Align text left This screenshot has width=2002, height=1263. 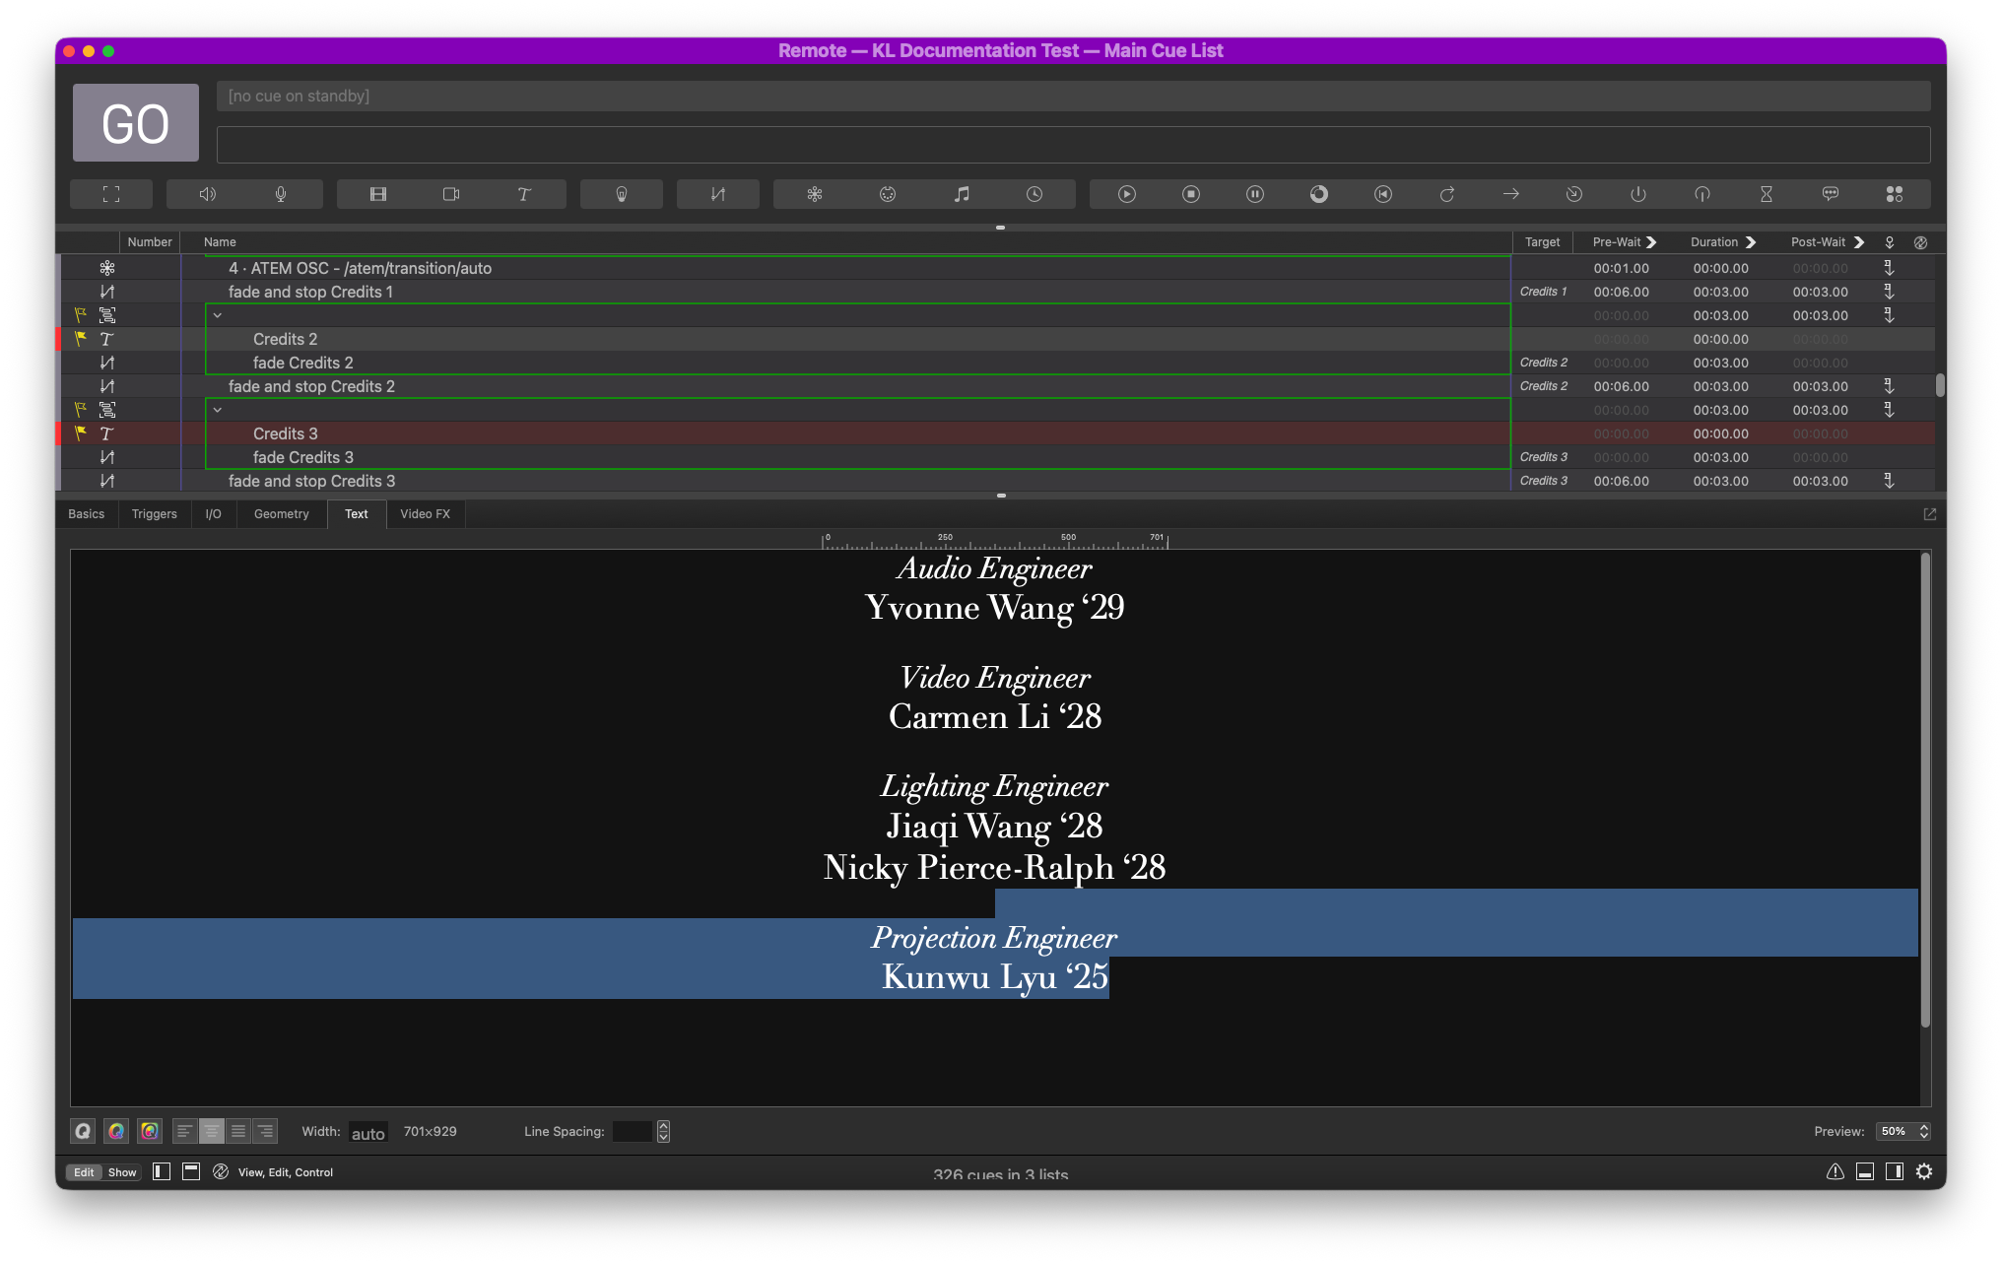click(184, 1132)
